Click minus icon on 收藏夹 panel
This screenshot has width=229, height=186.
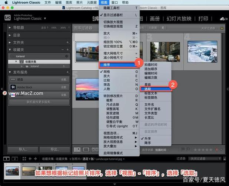click(x=63, y=50)
